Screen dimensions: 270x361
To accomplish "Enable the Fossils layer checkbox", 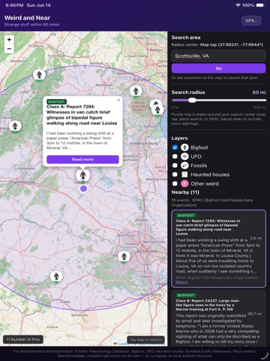I will pos(175,165).
